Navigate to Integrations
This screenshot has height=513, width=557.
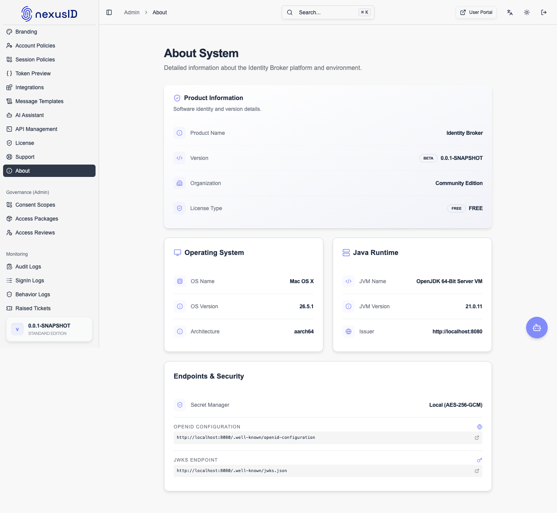(49, 87)
